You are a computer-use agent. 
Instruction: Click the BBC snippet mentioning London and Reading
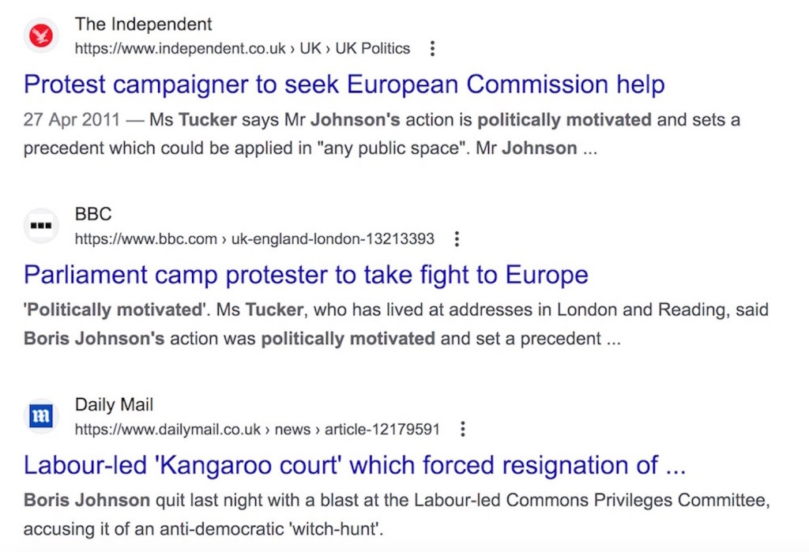pyautogui.click(x=395, y=324)
